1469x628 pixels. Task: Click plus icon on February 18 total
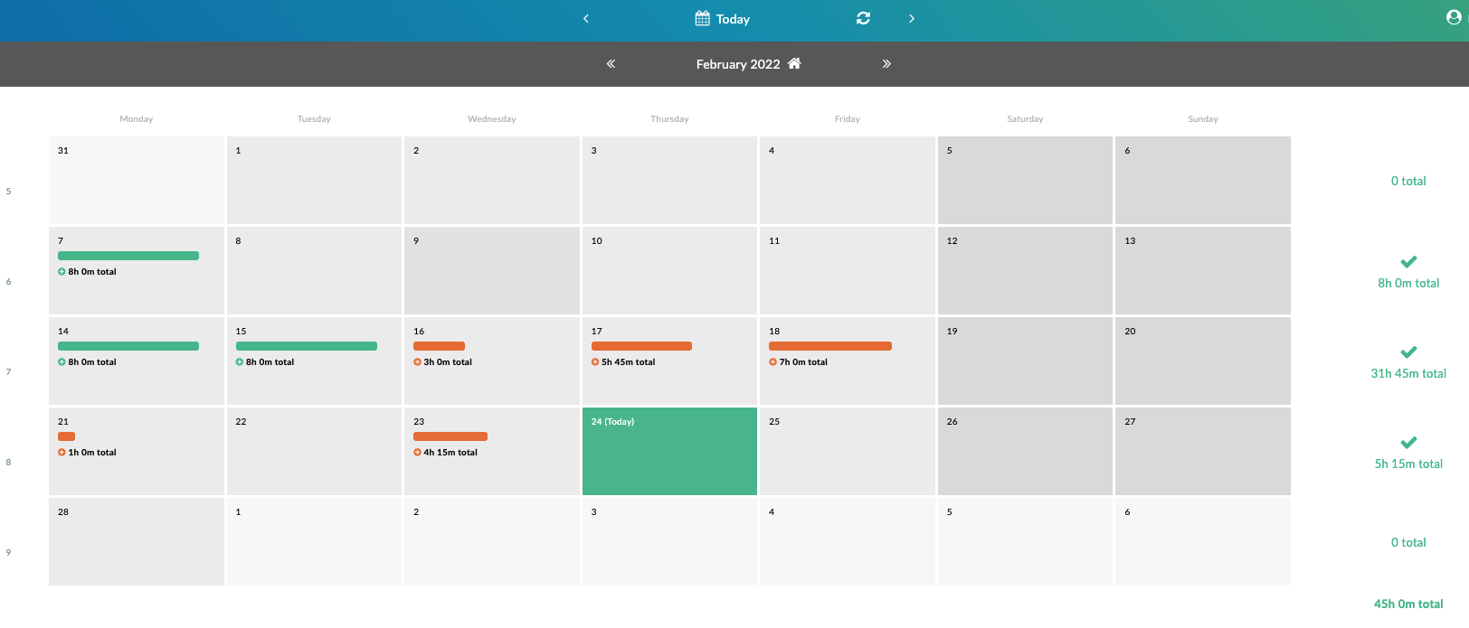coord(772,362)
